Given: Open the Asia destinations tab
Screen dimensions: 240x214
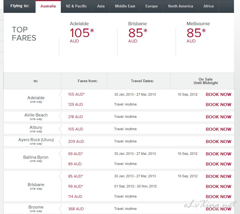Looking at the screenshot, I should click(x=101, y=6).
